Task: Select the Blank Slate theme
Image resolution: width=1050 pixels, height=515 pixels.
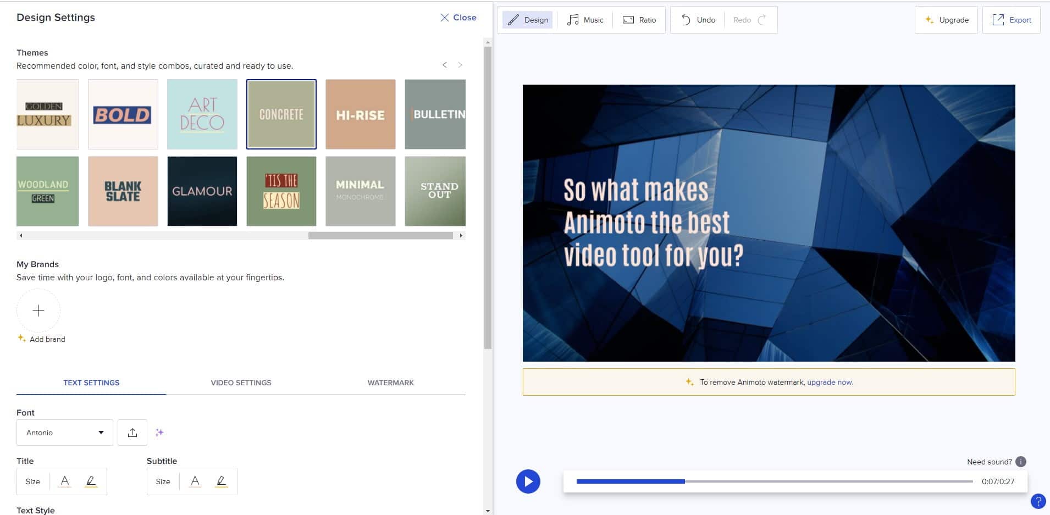Action: pos(123,191)
